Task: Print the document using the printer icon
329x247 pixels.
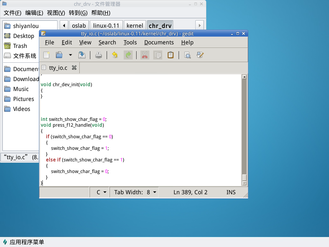Action: [x=99, y=55]
